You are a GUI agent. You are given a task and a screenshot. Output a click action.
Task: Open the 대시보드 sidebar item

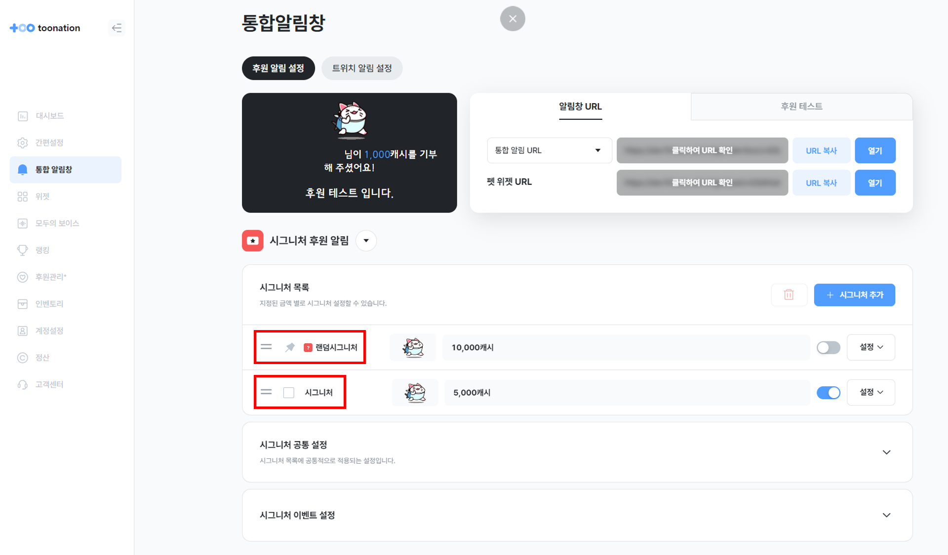click(66, 116)
